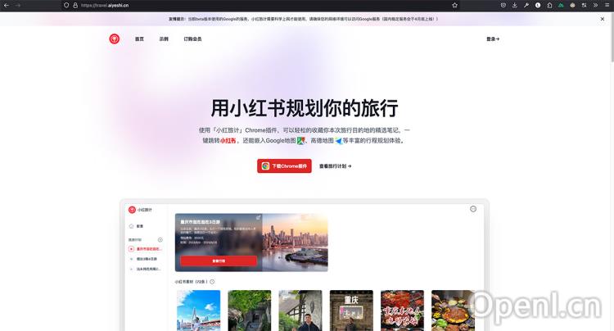Viewport: 614px width, 331px height.
Task: Open the red hotpot thumbnail with white calligraphy
Action: (402, 311)
